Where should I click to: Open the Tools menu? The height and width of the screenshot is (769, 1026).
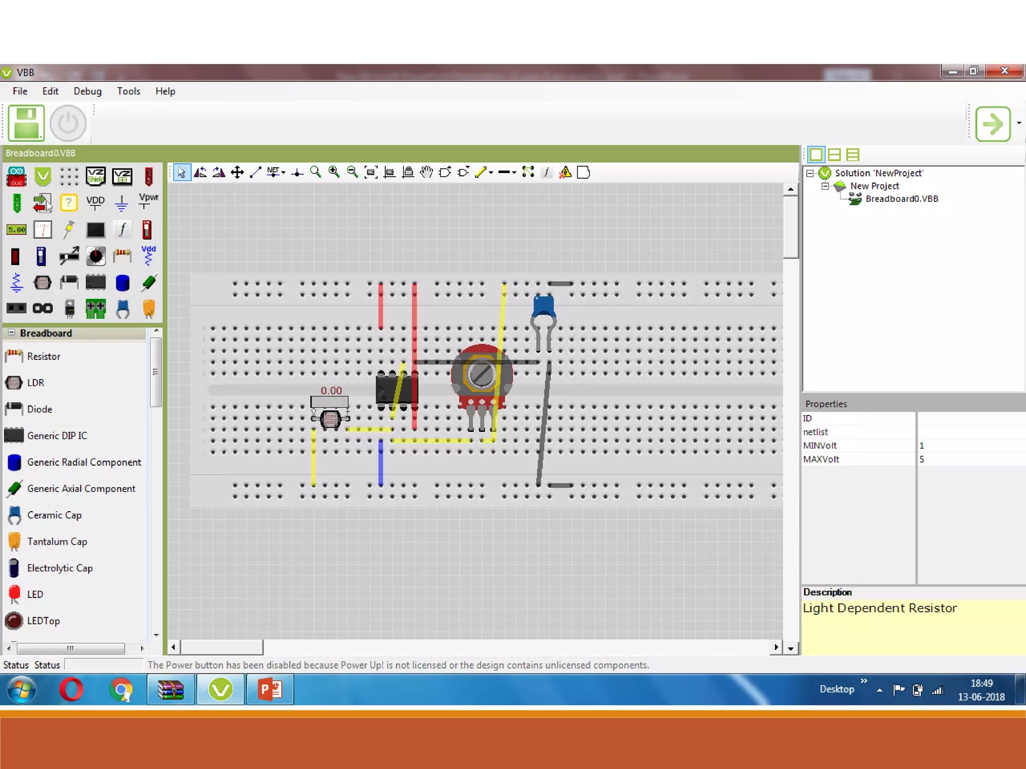pos(128,91)
